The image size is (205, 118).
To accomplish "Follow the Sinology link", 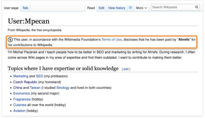I will [63, 88].
